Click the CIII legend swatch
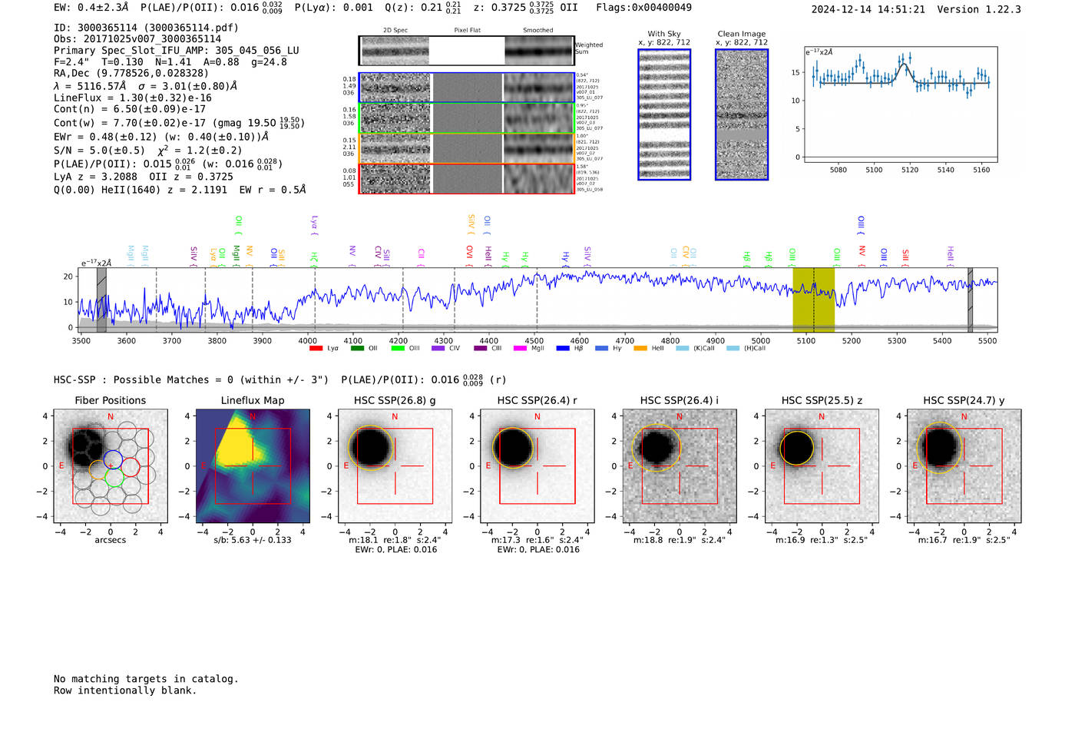The image size is (1075, 732). click(481, 349)
